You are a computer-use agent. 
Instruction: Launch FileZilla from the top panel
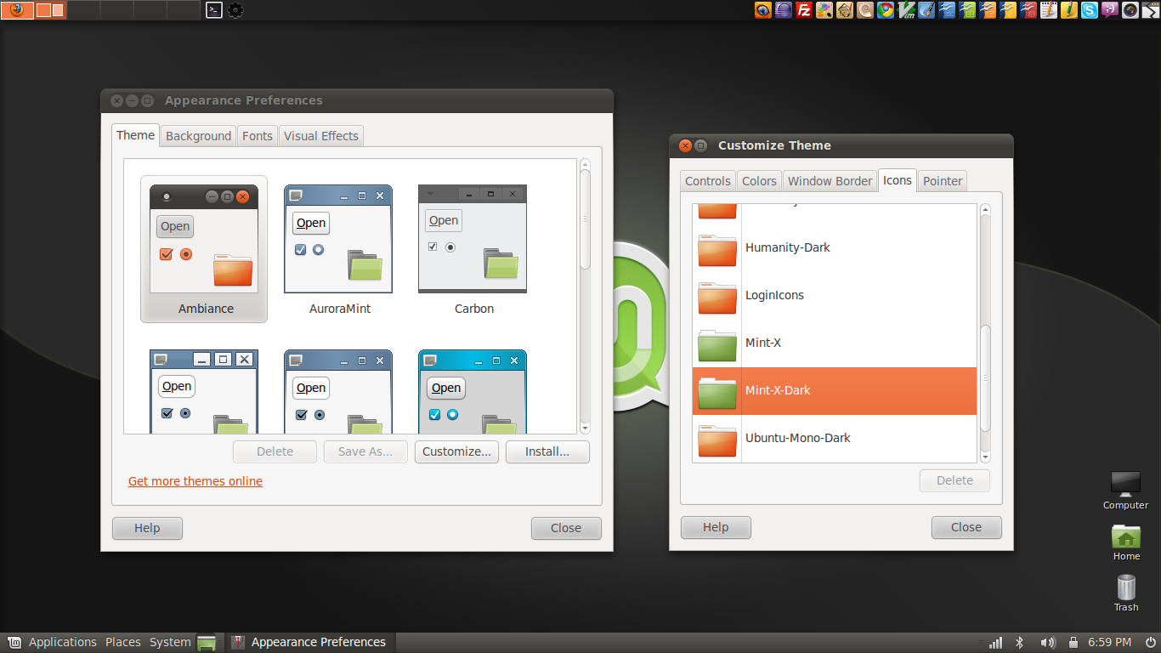coord(804,10)
